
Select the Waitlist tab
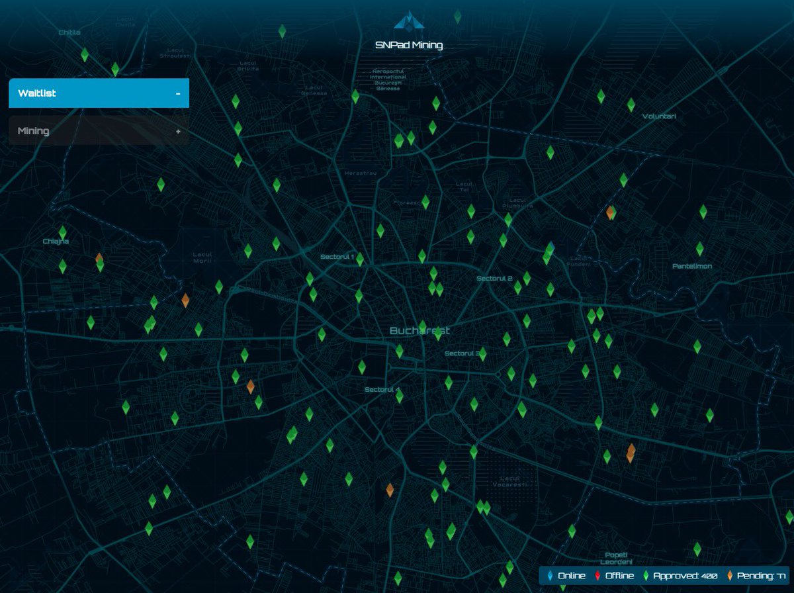point(99,93)
